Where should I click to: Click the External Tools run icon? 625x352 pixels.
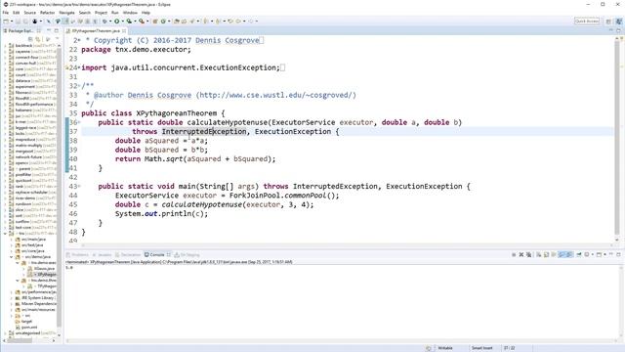tap(142, 22)
